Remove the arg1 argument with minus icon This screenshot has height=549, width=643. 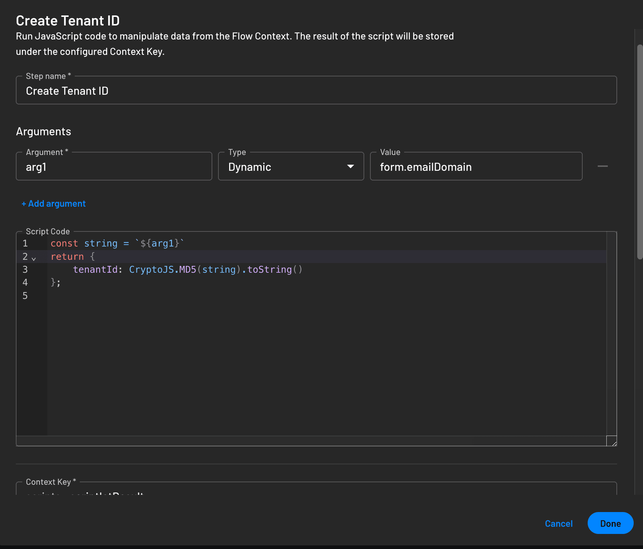point(602,166)
